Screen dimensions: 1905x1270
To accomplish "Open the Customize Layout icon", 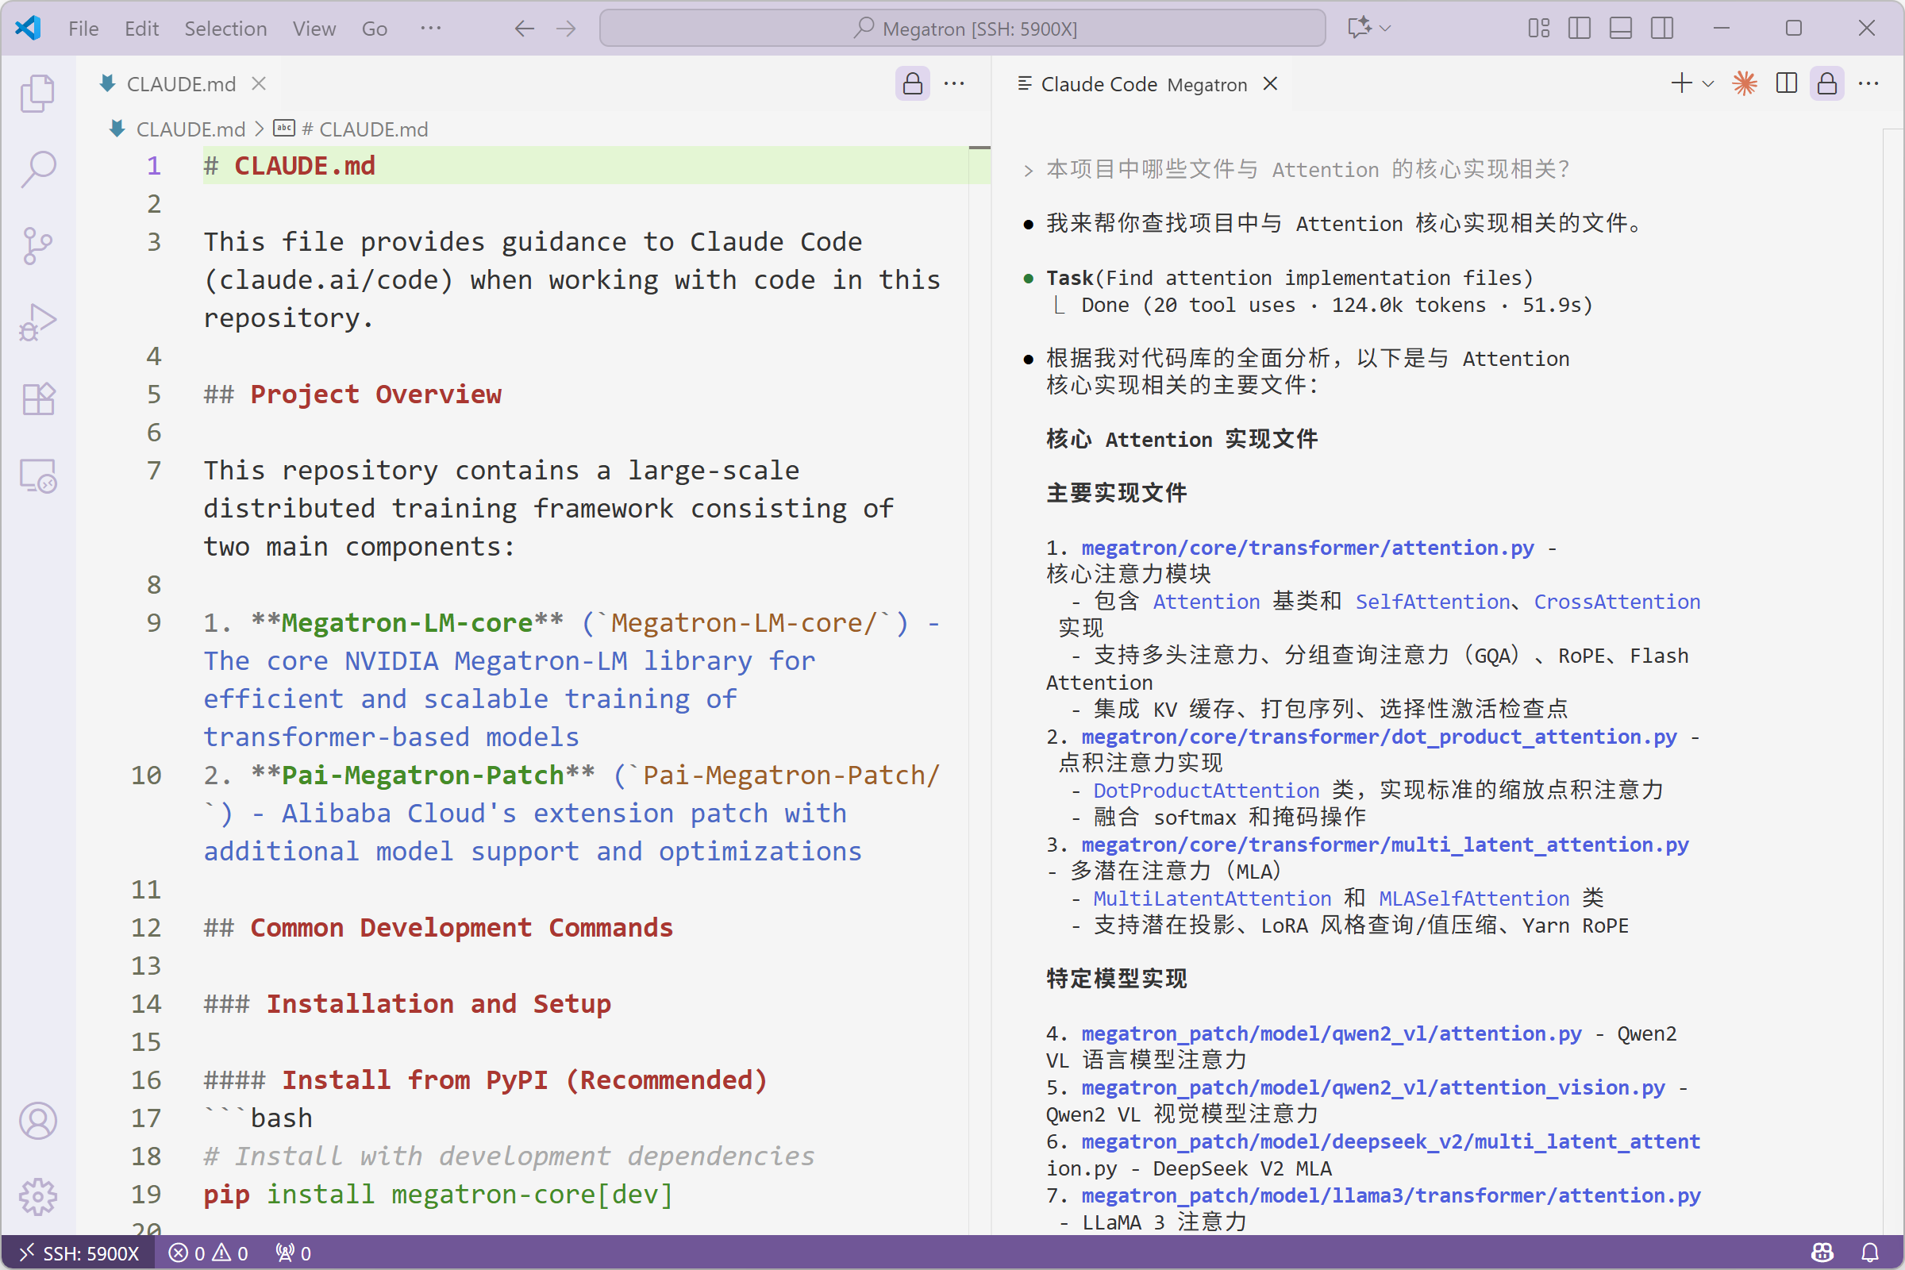I will pos(1539,29).
